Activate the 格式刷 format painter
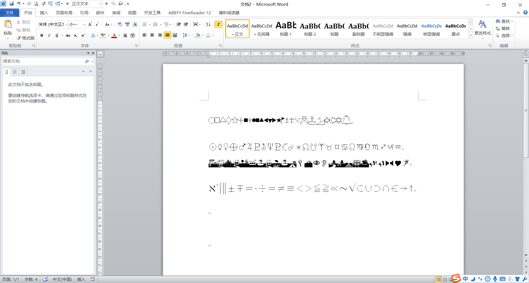Viewport: 529px width, 283px height. [x=25, y=38]
